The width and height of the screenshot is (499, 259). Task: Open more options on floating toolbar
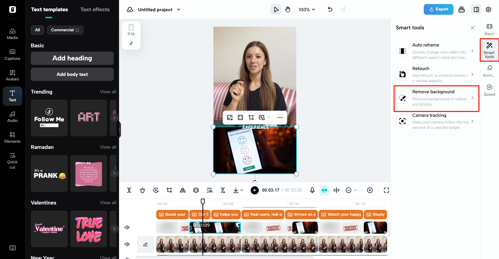pyautogui.click(x=280, y=117)
